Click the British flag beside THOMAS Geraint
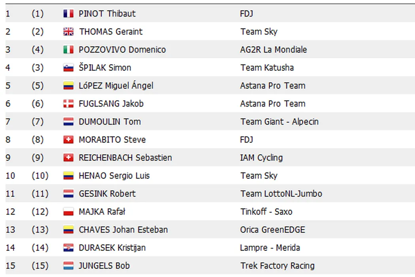 pyautogui.click(x=68, y=32)
